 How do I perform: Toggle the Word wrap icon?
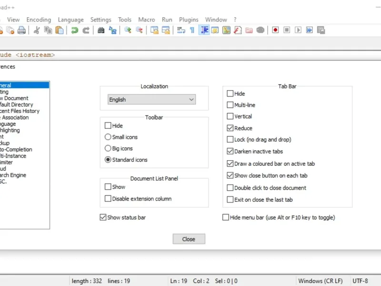pyautogui.click(x=181, y=30)
